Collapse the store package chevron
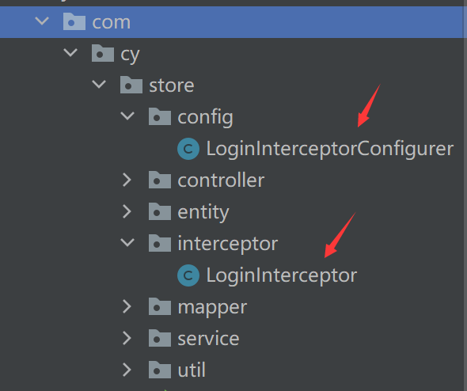Viewport: 467px width, 391px height. click(x=99, y=84)
